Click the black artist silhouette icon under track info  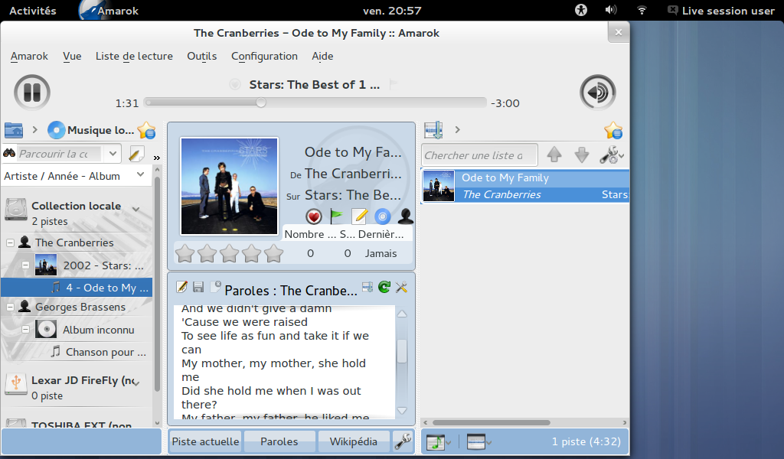[x=406, y=216]
